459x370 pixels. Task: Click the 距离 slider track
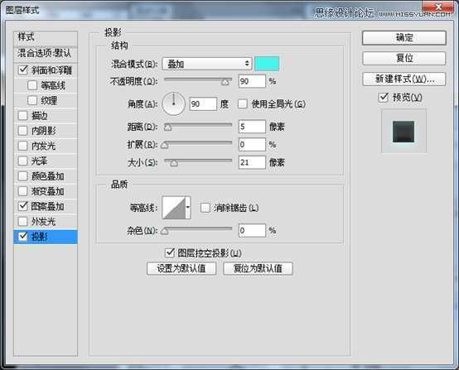coord(198,125)
